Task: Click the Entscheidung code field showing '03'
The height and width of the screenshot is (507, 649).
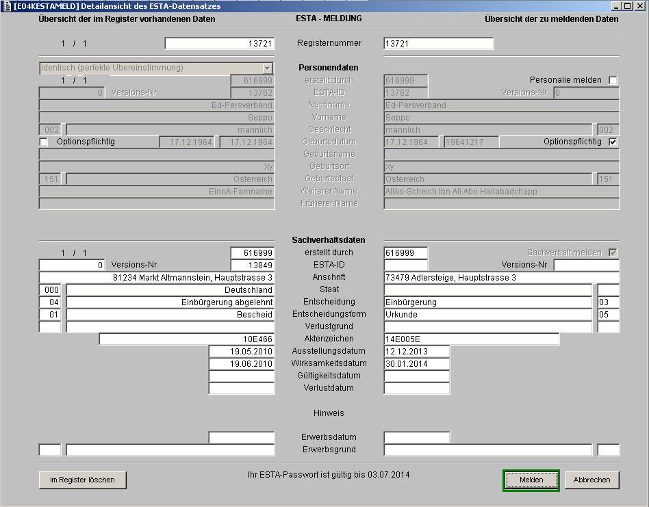Action: pos(608,302)
